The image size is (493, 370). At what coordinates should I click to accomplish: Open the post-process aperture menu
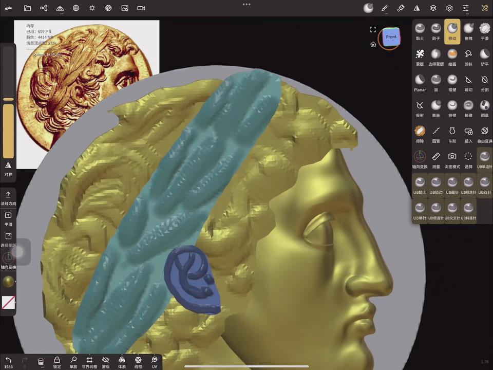click(108, 8)
